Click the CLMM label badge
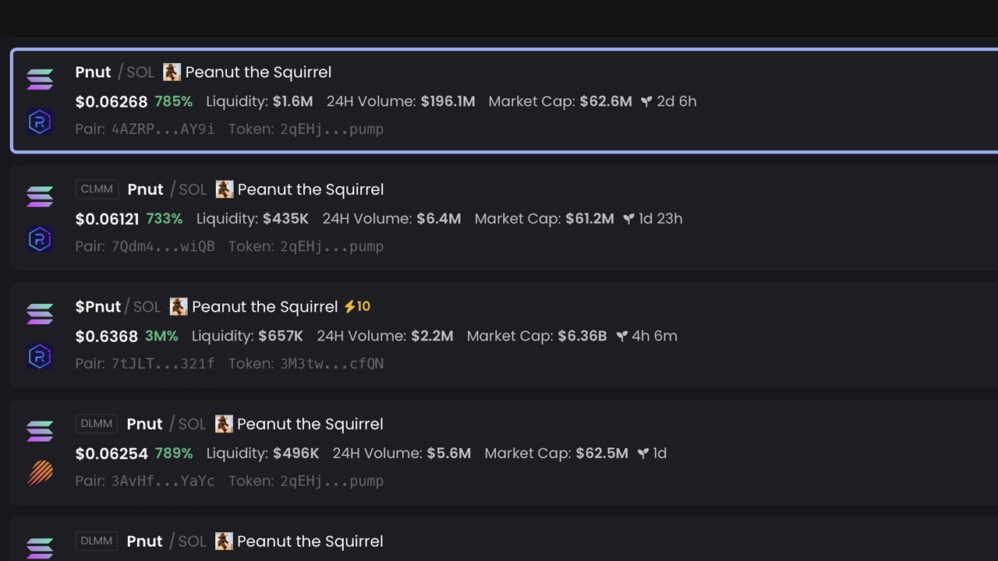Viewport: 998px width, 561px height. pos(97,189)
